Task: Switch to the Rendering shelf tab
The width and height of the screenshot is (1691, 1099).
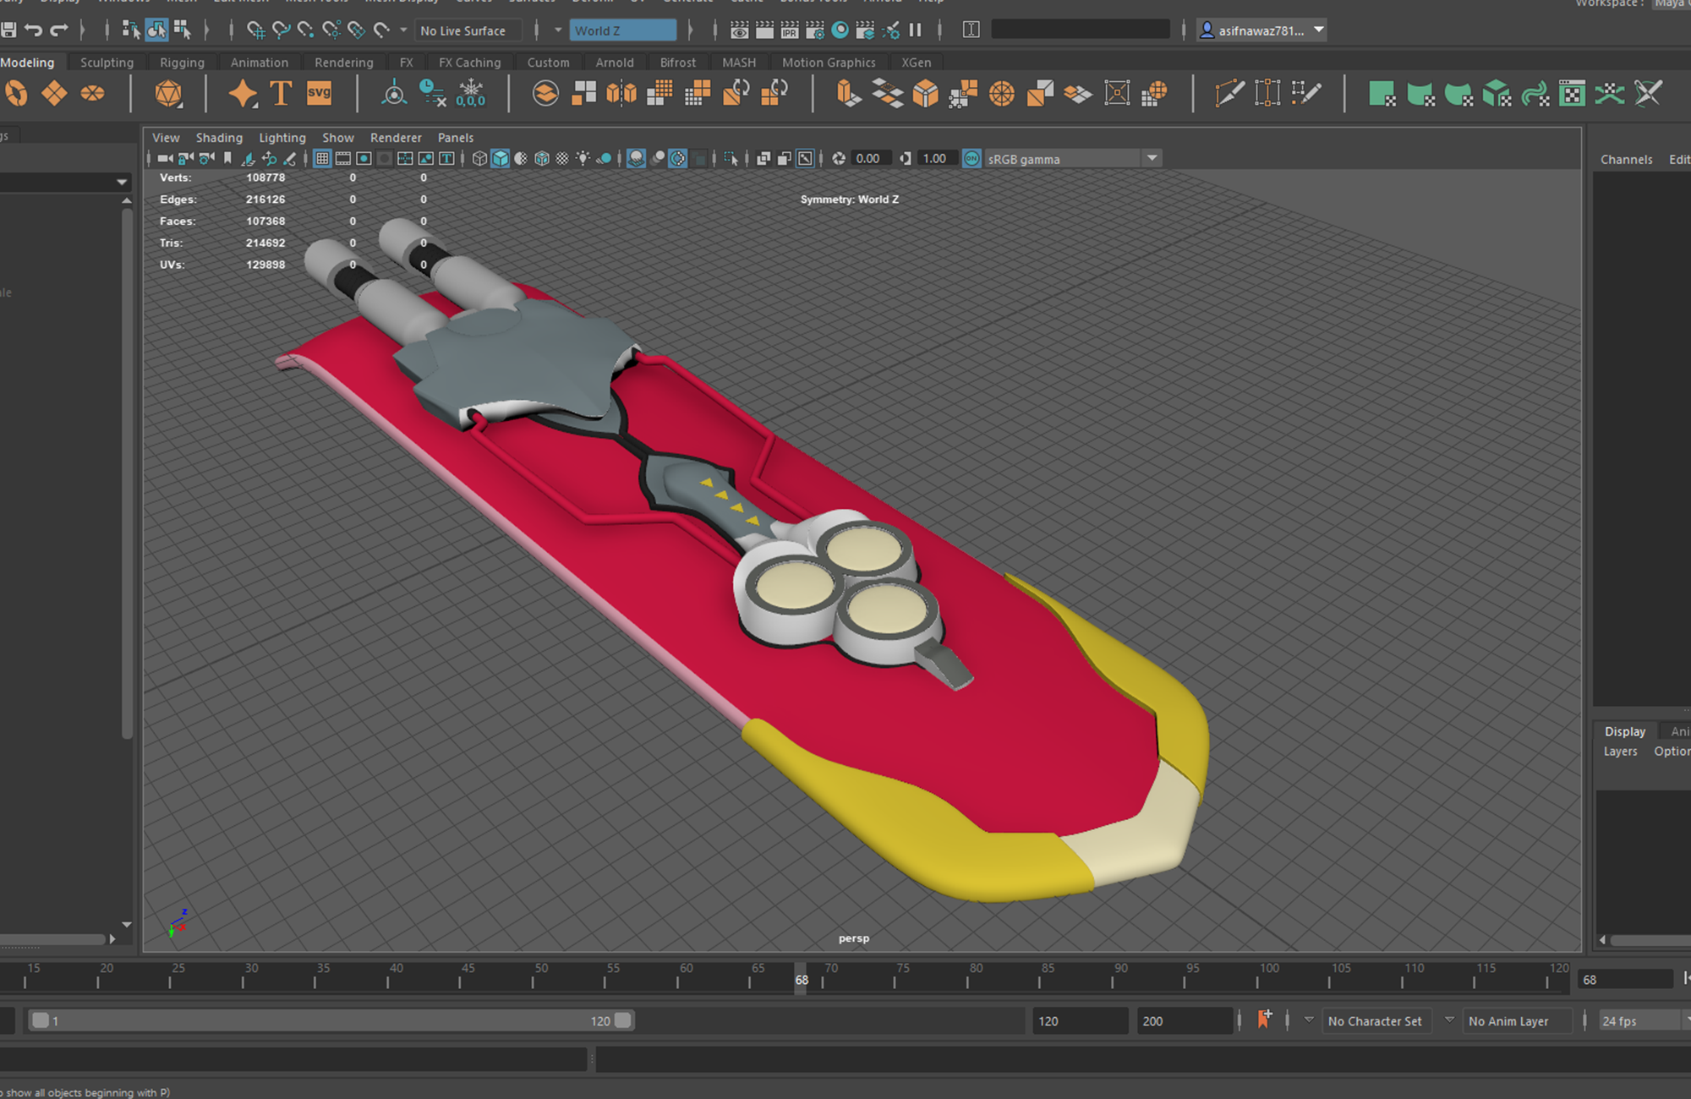Action: click(343, 63)
